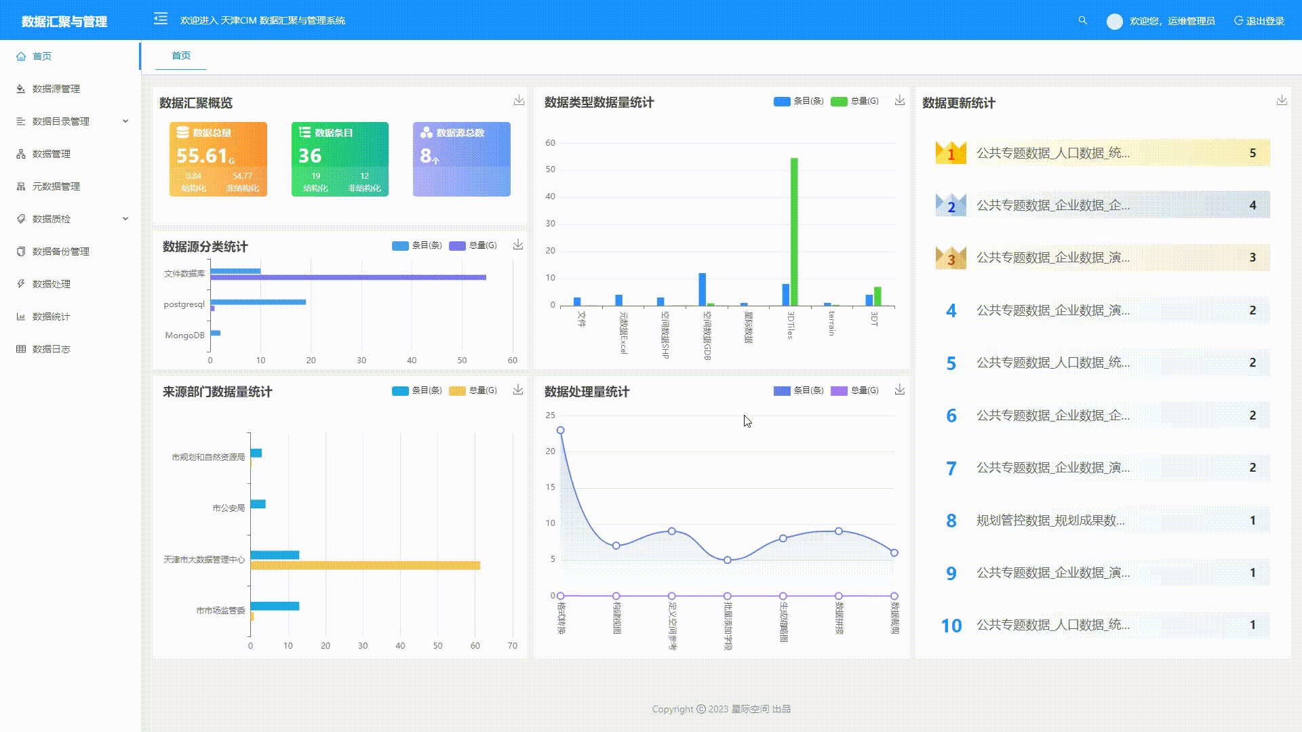Toggle purple 总量(G) legend in 数据源分类统计
The height and width of the screenshot is (732, 1302).
473,246
